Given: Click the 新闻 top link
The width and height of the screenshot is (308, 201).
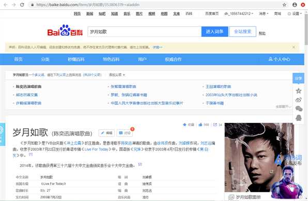Looking at the screenshot, I should (x=89, y=13).
